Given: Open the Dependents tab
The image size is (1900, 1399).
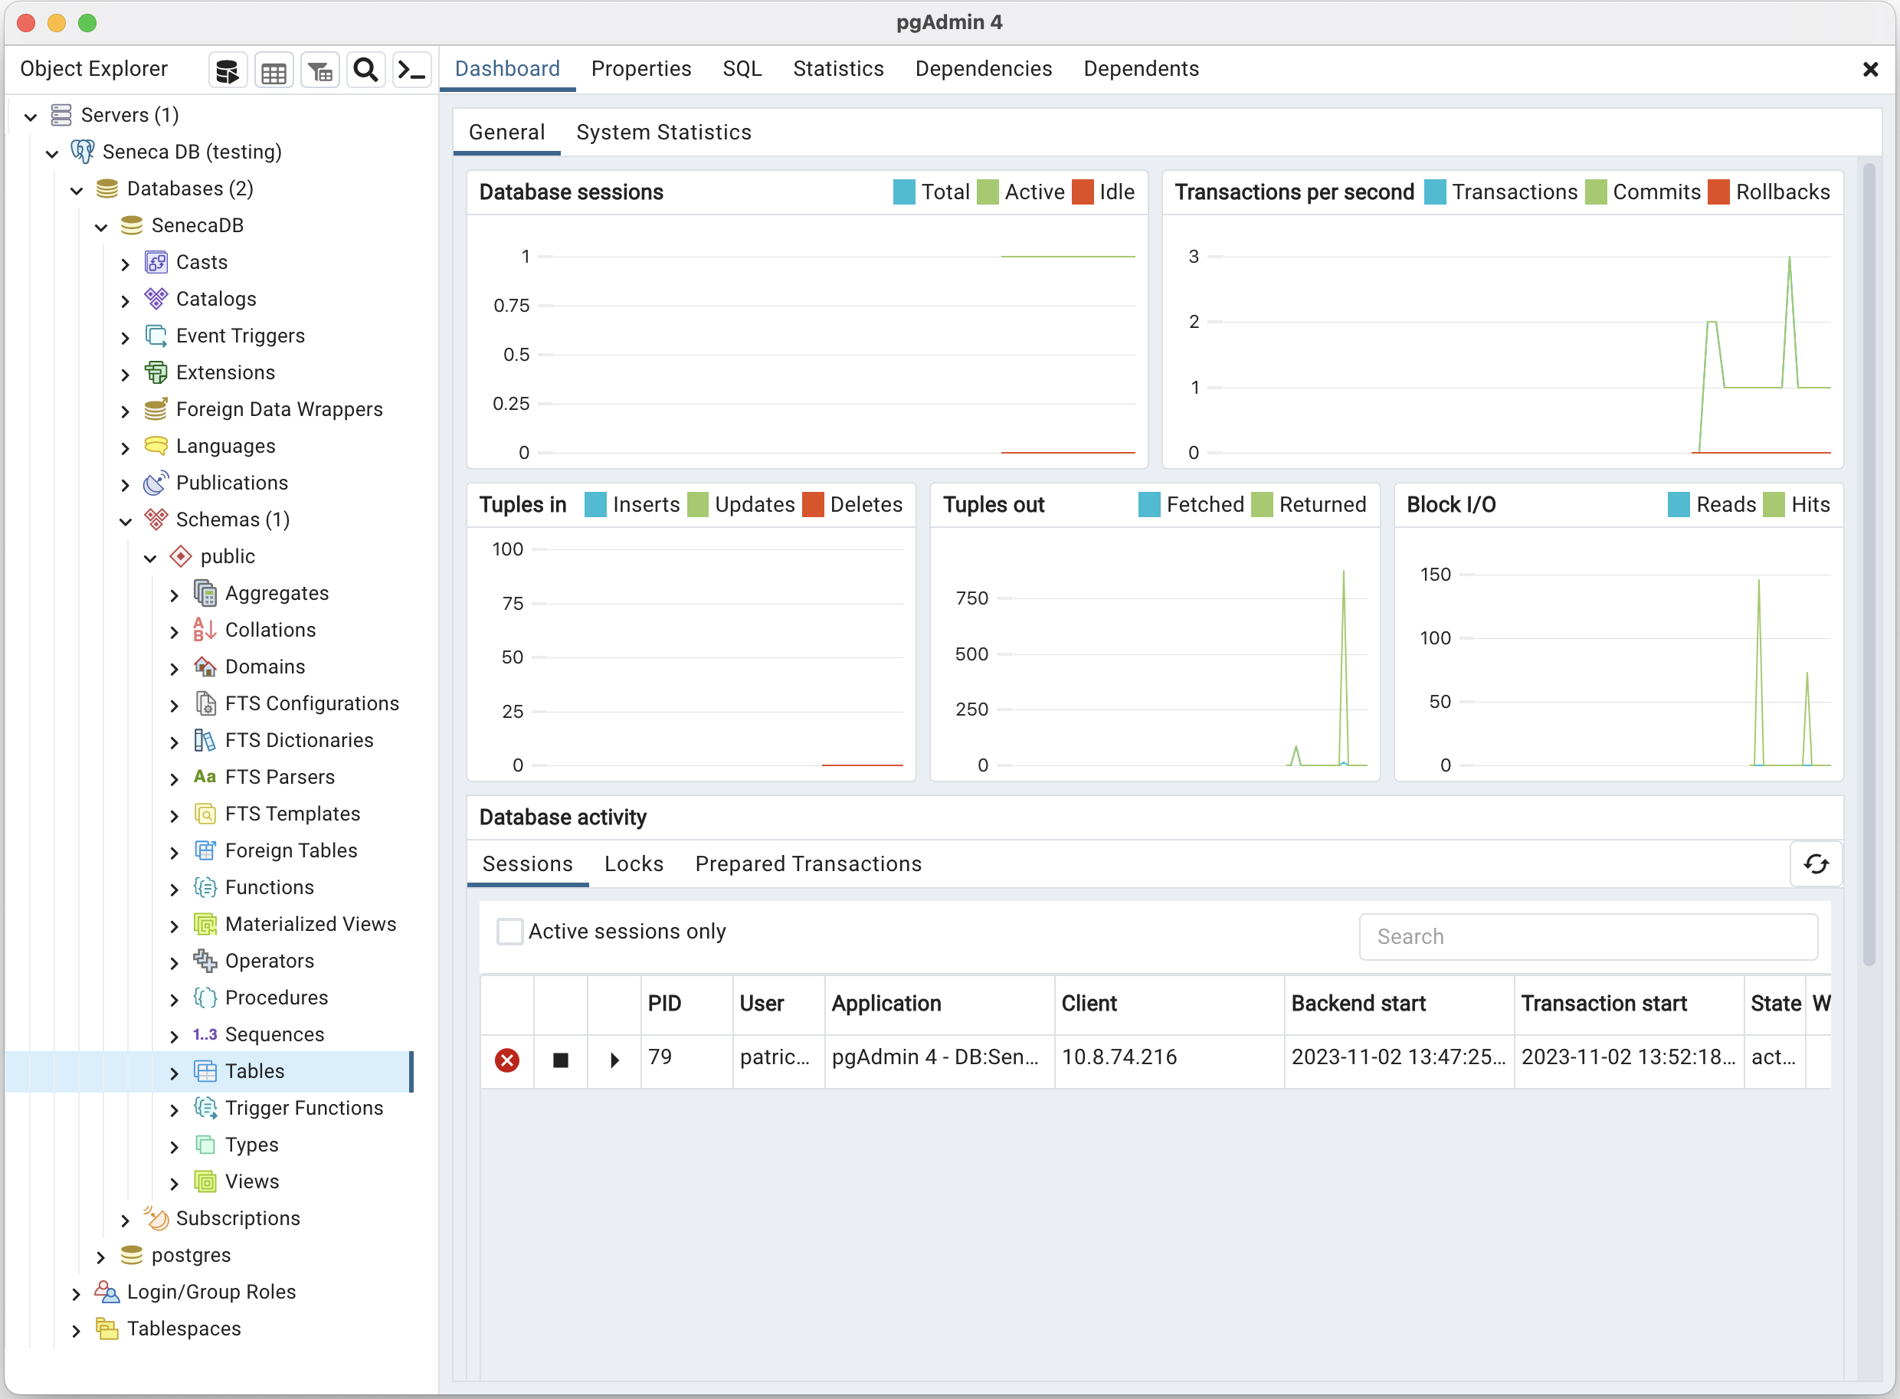Looking at the screenshot, I should click(x=1141, y=69).
